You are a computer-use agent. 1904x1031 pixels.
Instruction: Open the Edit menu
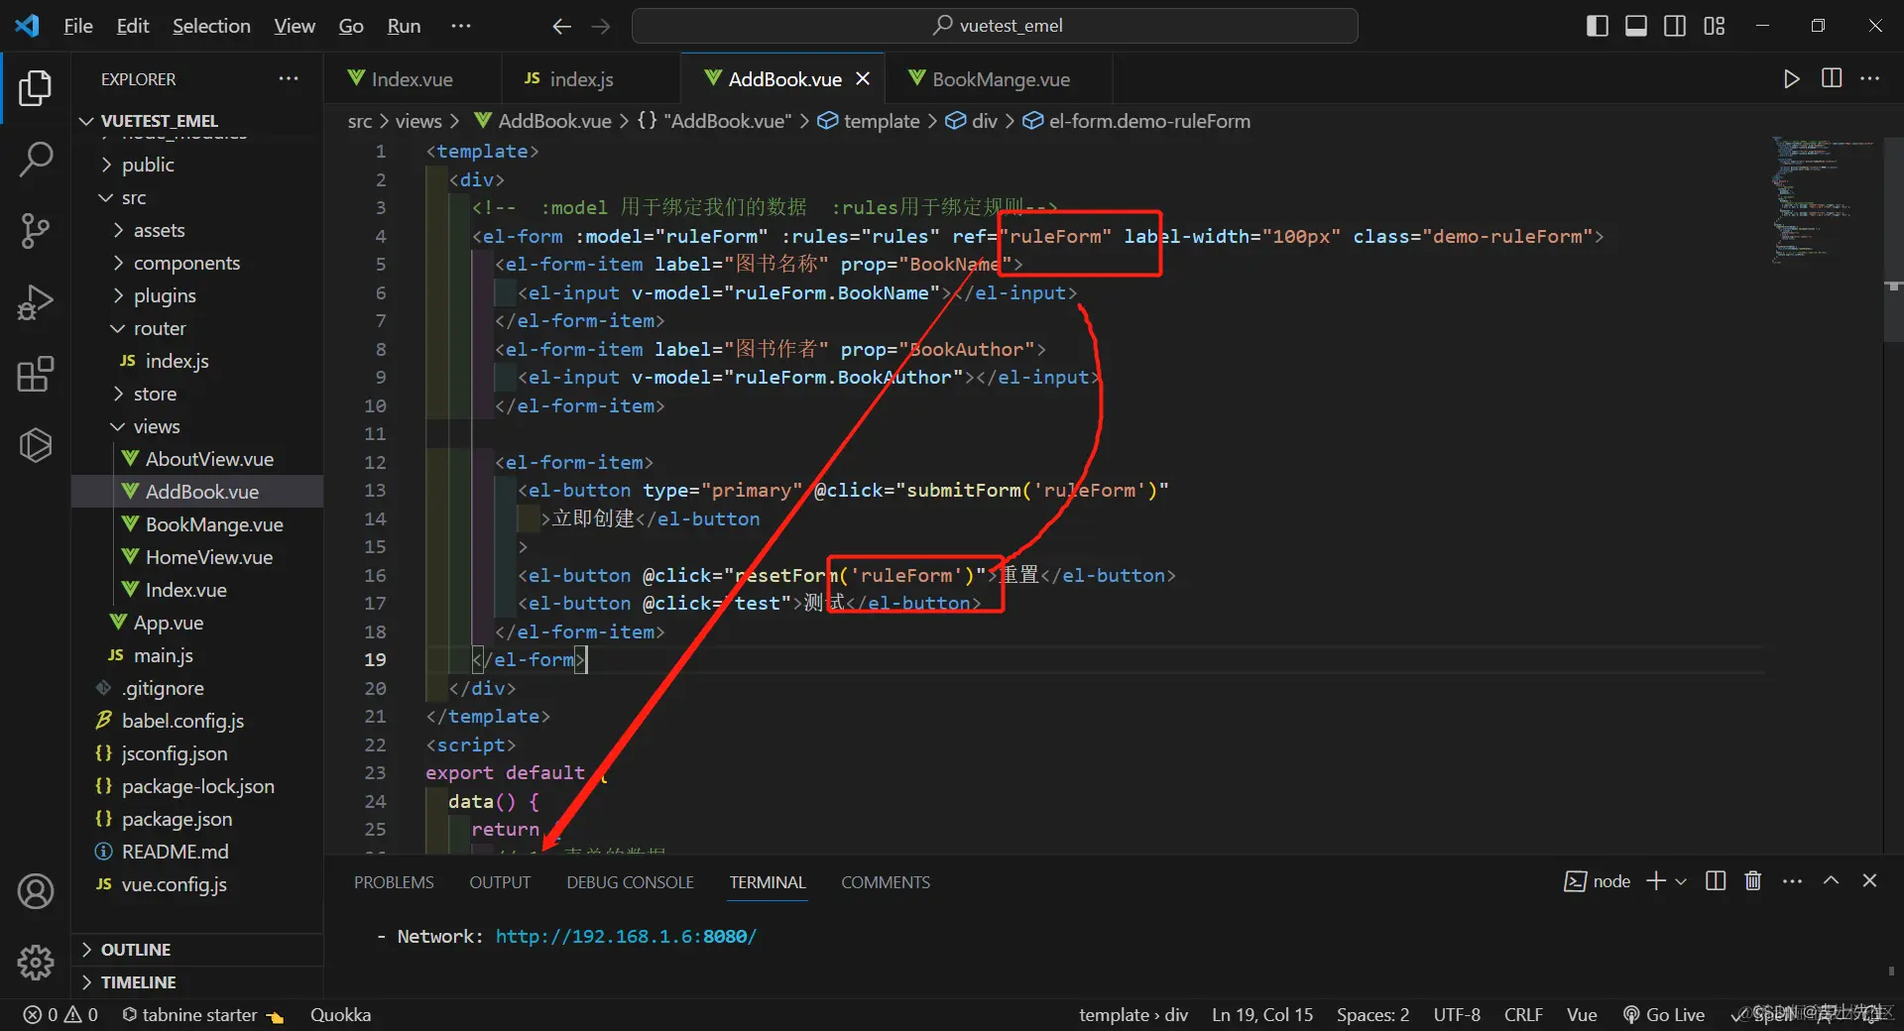point(133,26)
